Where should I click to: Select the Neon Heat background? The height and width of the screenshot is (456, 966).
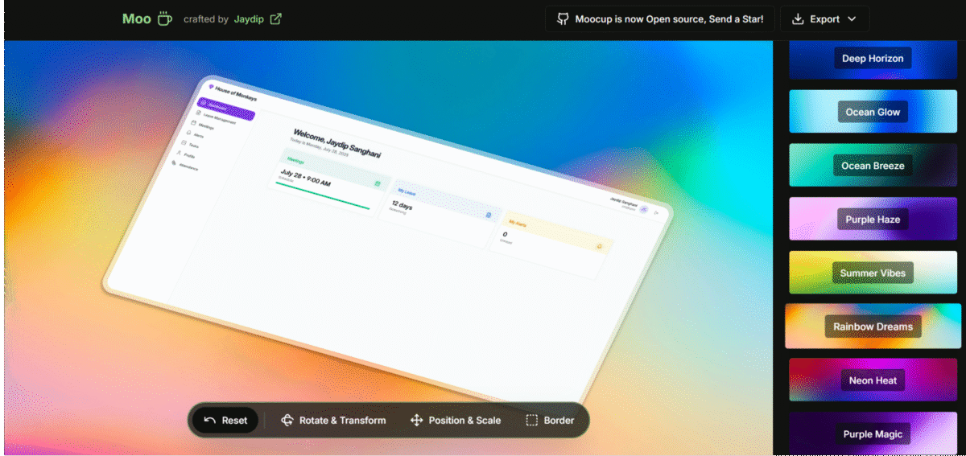(873, 380)
